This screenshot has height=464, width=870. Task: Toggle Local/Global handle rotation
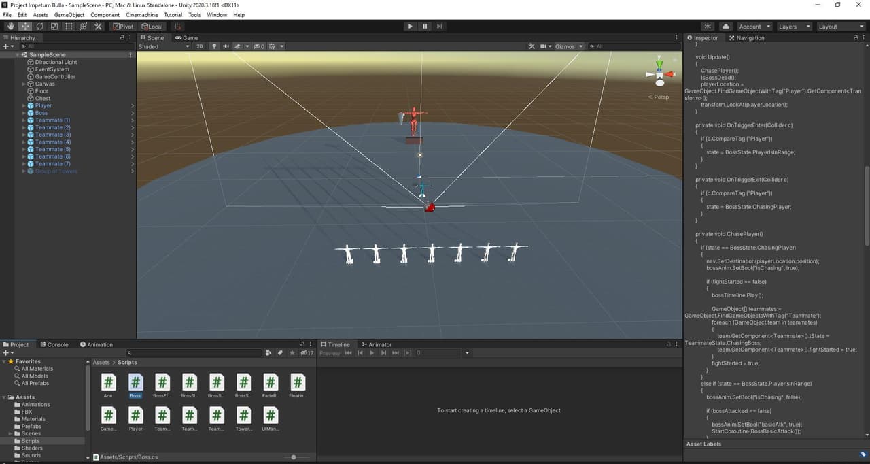152,27
